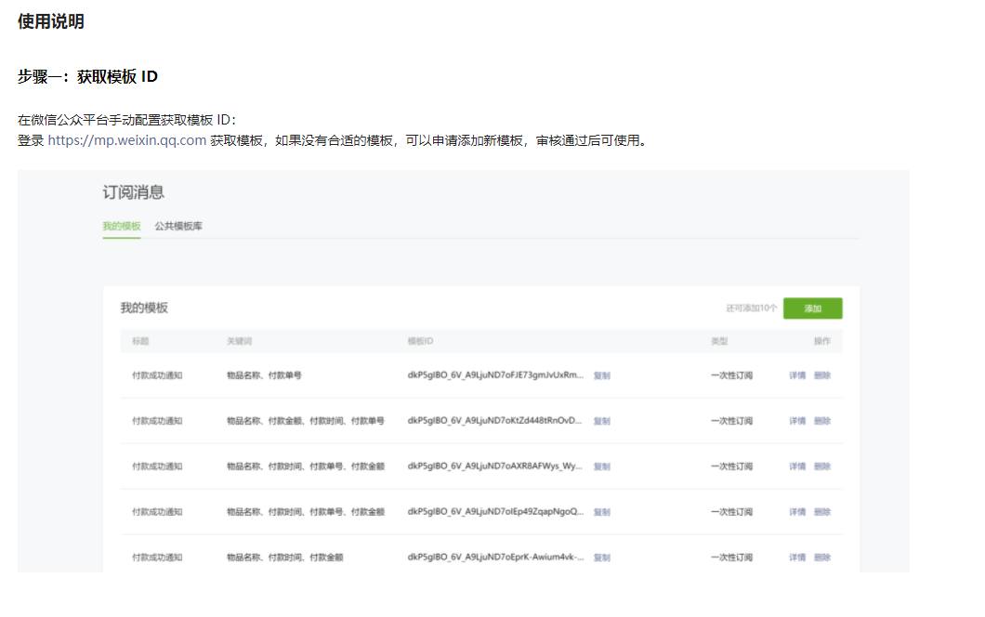Switch to the 公共模板库 tab
This screenshot has width=985, height=617.
click(178, 226)
